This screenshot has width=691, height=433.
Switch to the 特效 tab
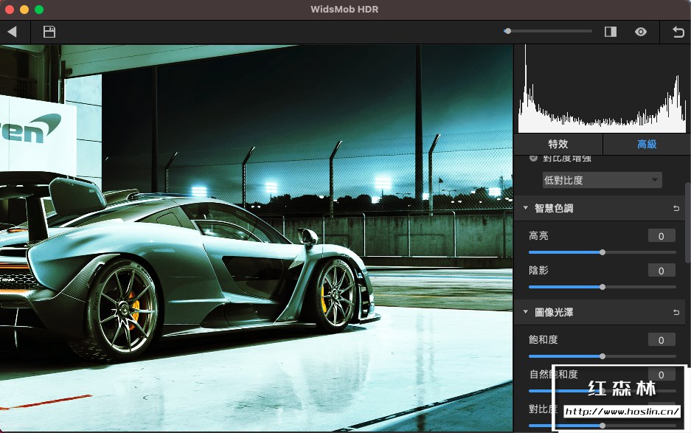[x=558, y=144]
